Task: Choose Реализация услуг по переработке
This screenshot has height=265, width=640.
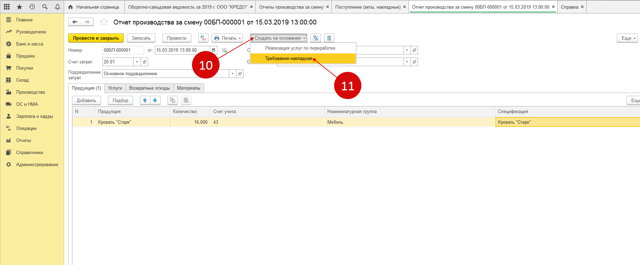Action: tap(303, 48)
